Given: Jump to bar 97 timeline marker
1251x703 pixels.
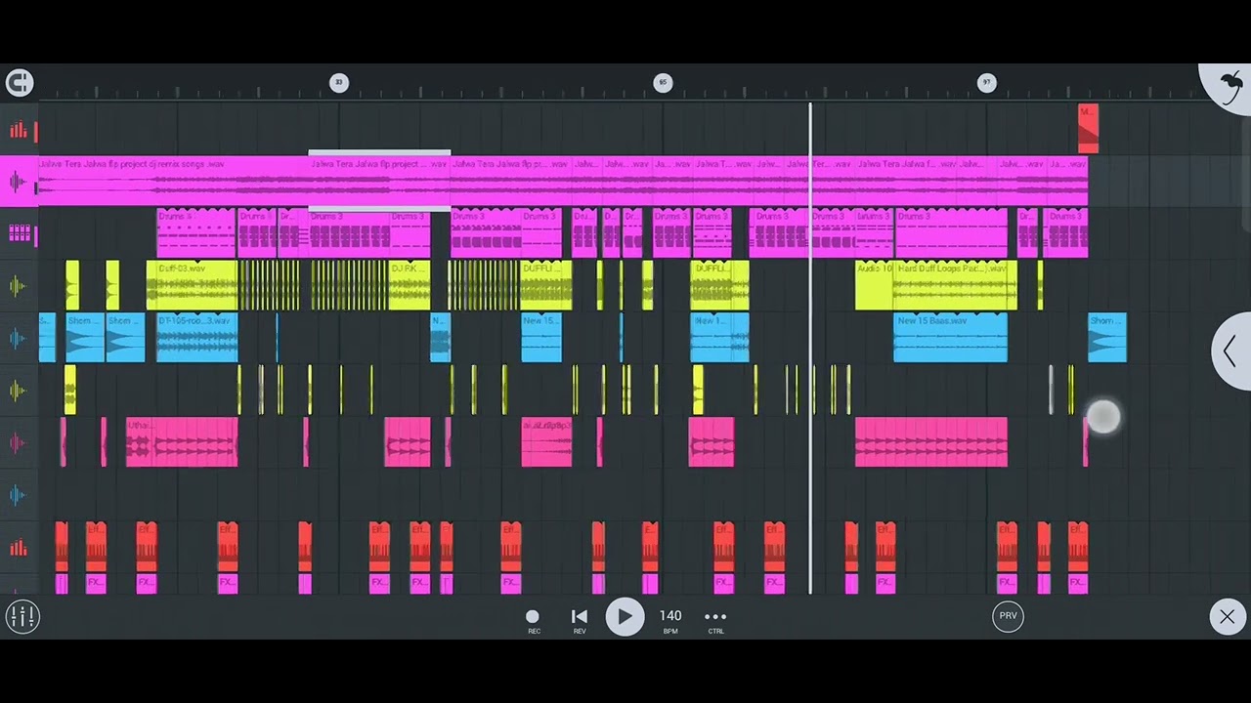Looking at the screenshot, I should click(x=987, y=83).
